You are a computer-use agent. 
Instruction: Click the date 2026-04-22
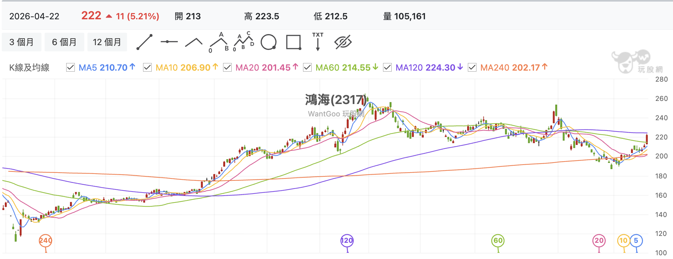[x=34, y=16]
